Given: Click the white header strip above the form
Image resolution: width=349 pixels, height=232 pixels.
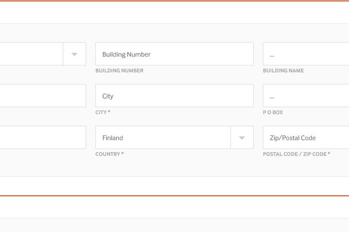Looking at the screenshot, I should tap(174, 13).
